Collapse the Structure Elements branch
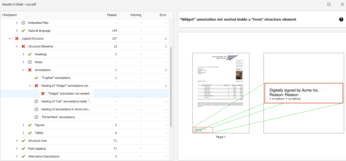Screen dimensions: 346x161 coord(17,46)
